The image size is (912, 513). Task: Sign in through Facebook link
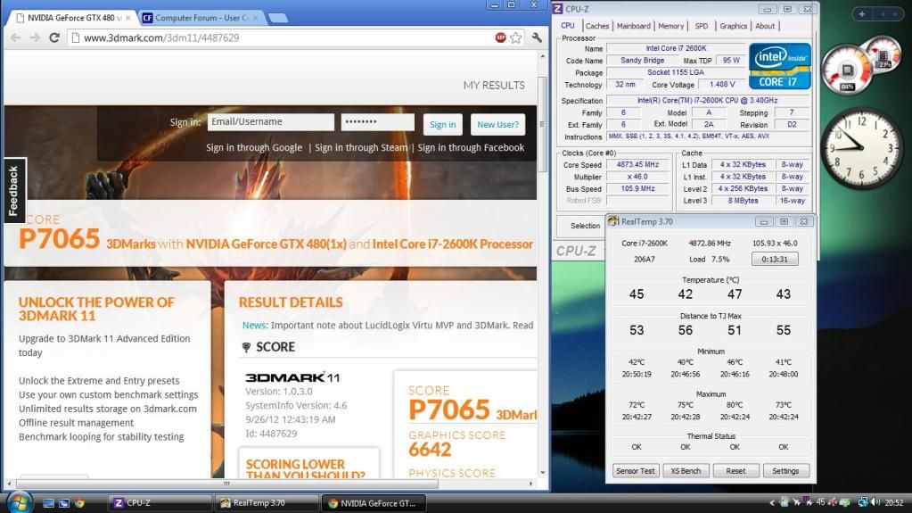click(x=471, y=148)
